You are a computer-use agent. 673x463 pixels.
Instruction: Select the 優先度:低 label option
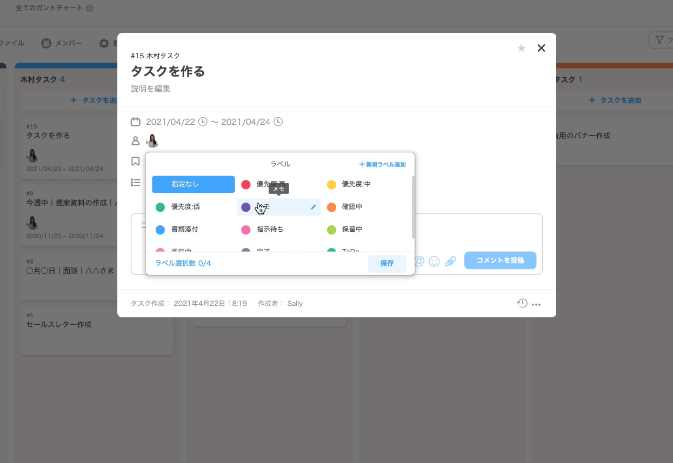tap(185, 207)
